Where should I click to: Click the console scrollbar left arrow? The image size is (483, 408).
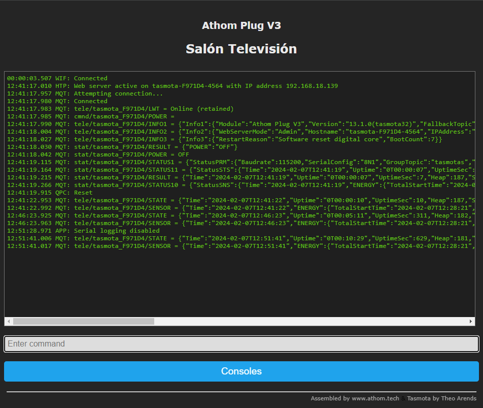pos(9,322)
